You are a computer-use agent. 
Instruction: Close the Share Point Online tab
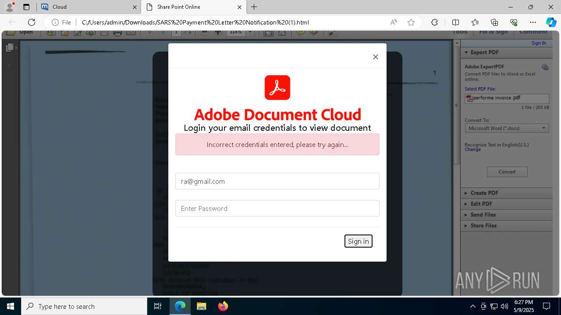(239, 7)
